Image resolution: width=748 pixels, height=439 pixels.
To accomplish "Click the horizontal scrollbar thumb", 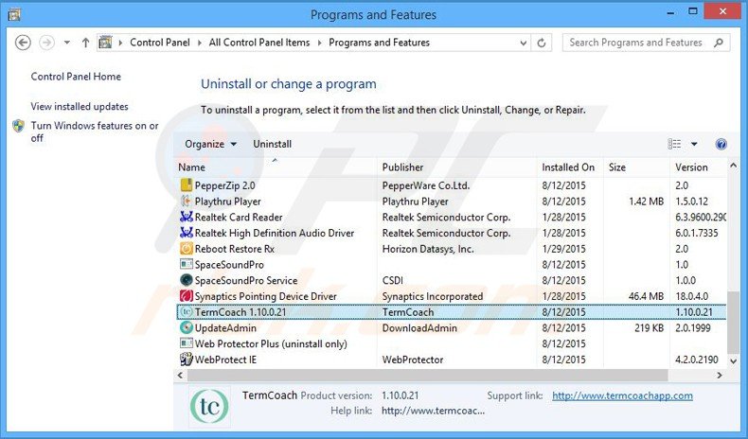I will (x=427, y=375).
